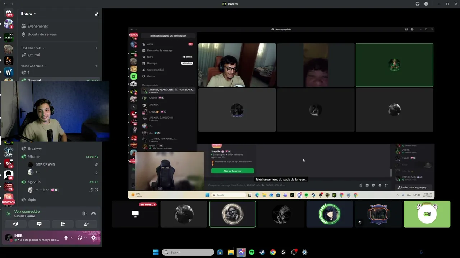The image size is (460, 258).
Task: Open server with 31 unread badge
Action: [x=8, y=175]
